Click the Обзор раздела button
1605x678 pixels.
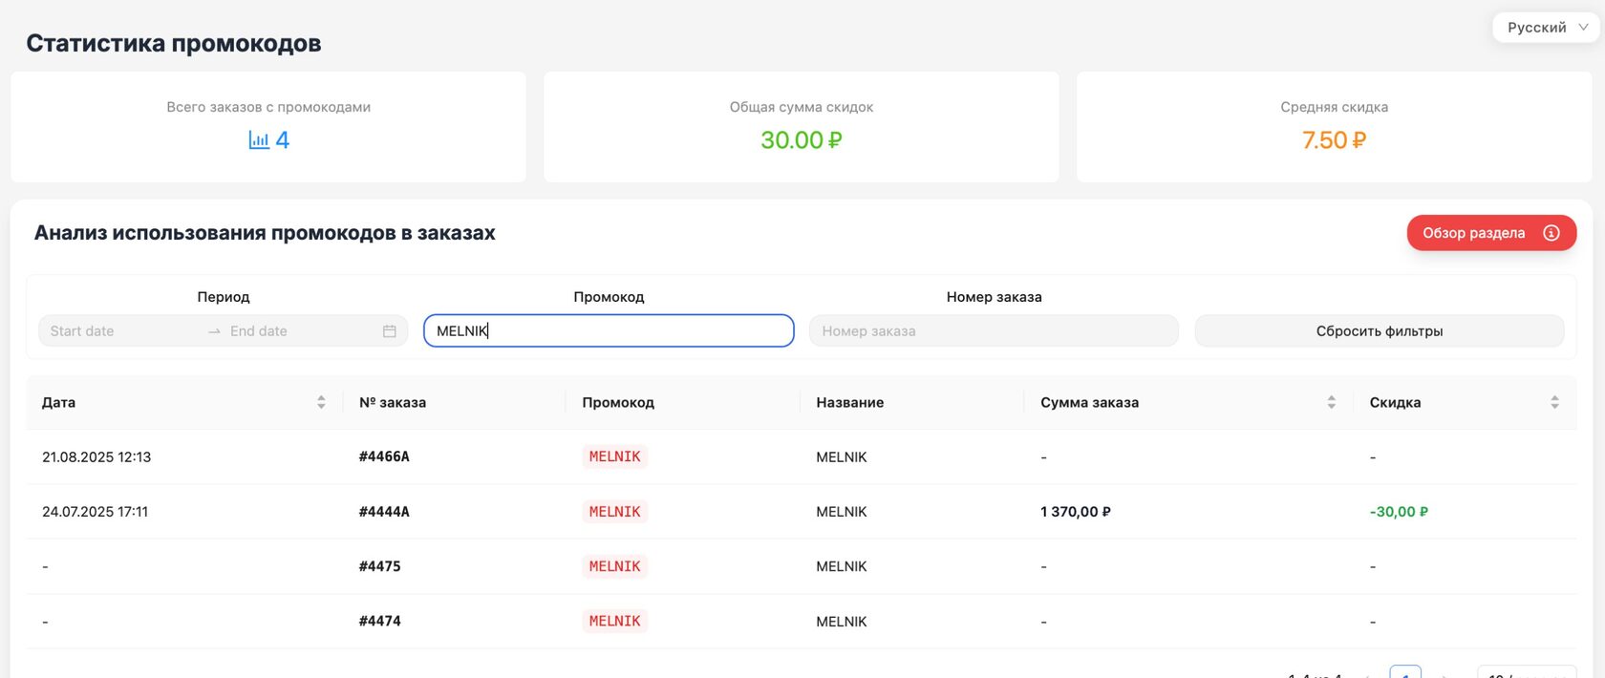1474,233
